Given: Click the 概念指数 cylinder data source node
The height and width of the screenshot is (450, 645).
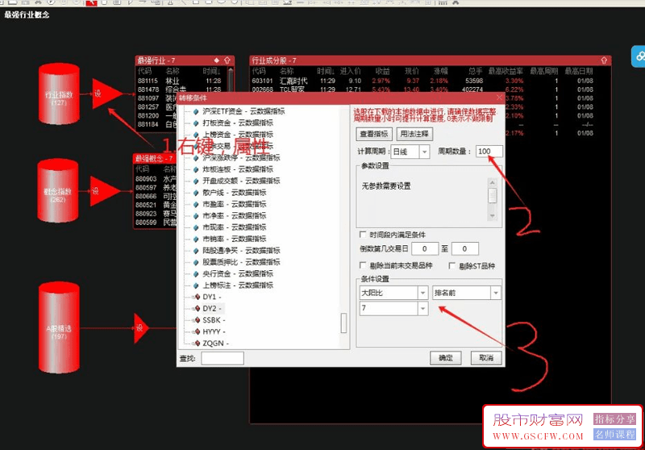Looking at the screenshot, I should point(58,191).
